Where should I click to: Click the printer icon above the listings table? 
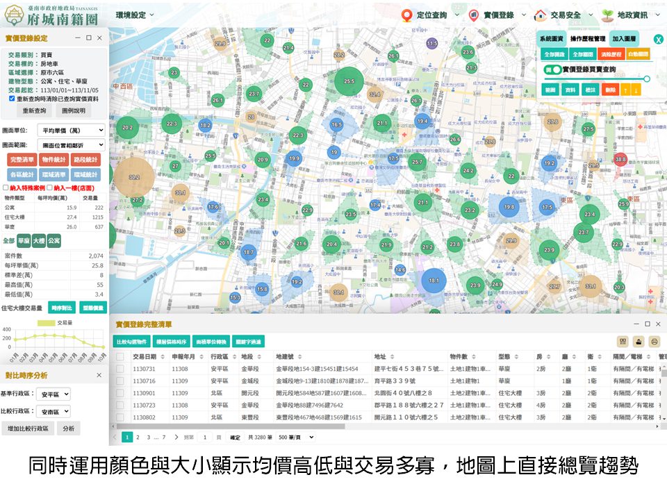pos(654,341)
